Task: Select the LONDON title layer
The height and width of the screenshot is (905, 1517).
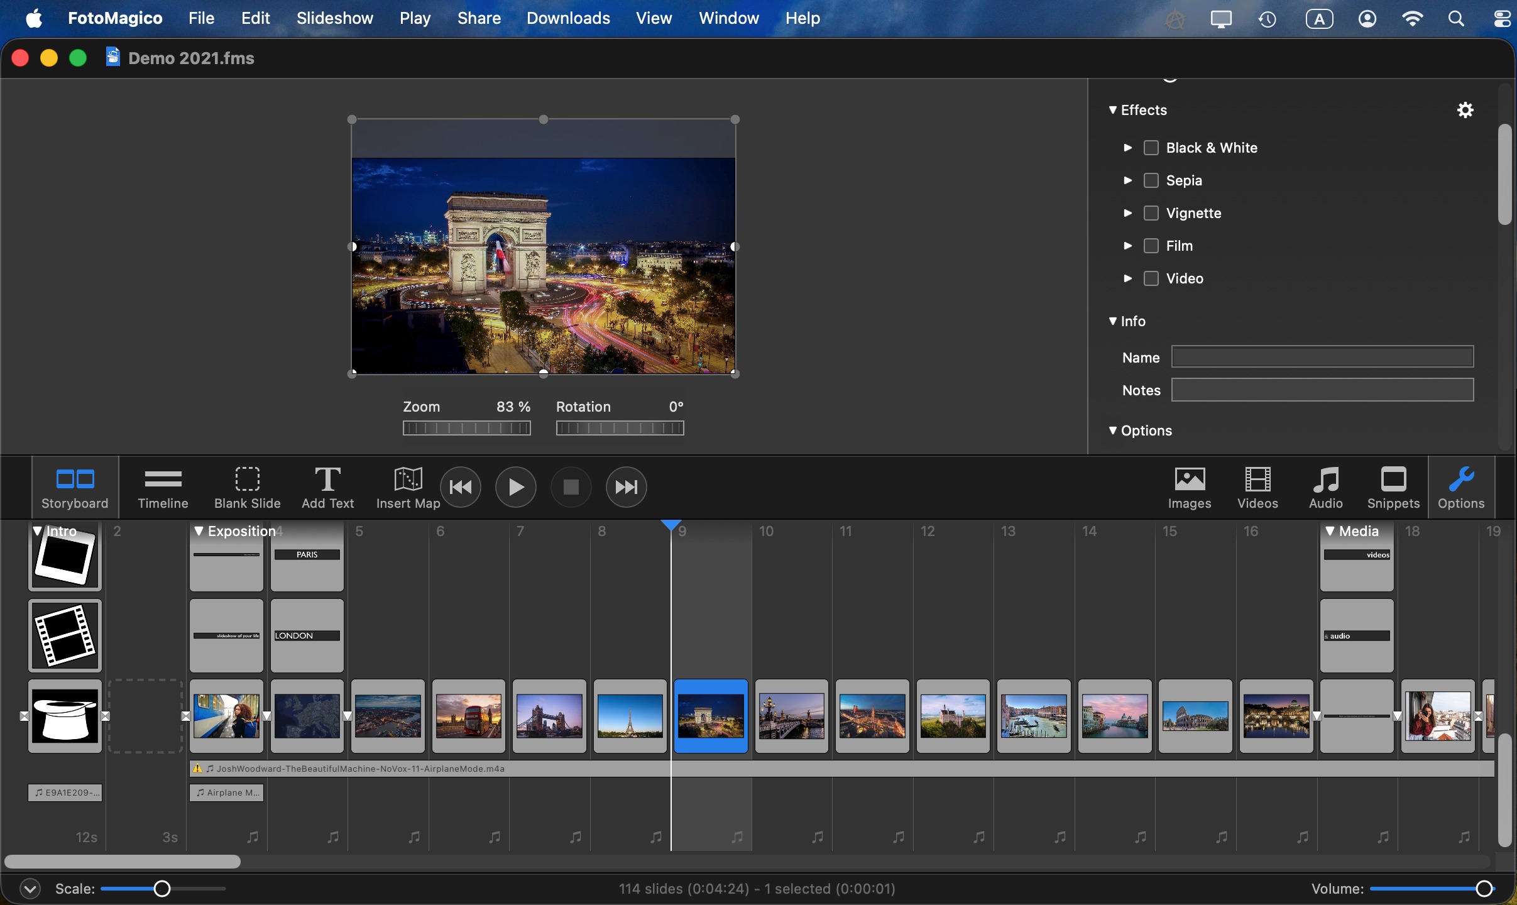Action: coord(307,635)
